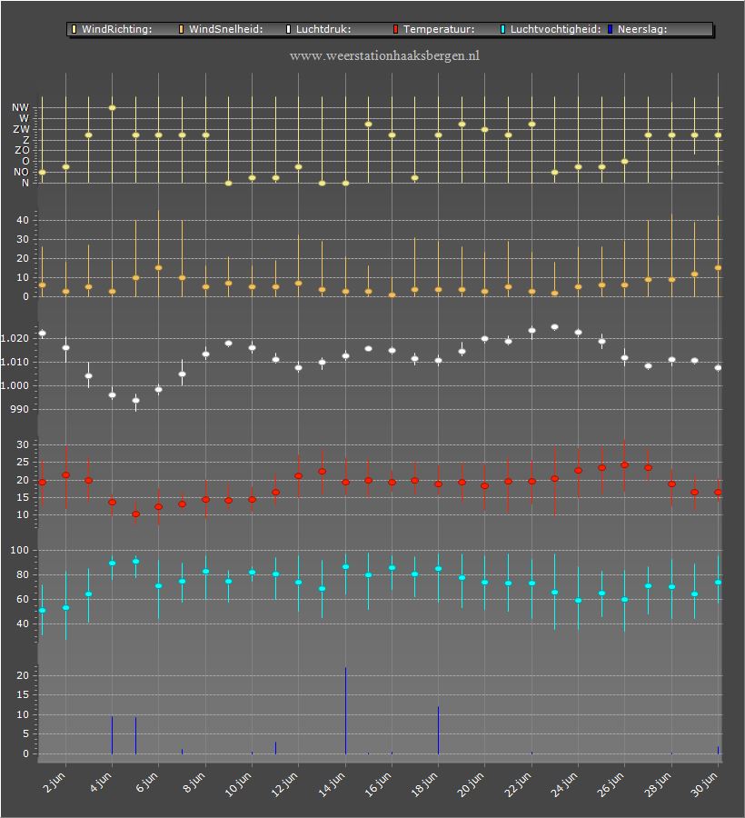Screen dimensions: 745x818
Task: Click the 8 jun date label
Action: (194, 783)
